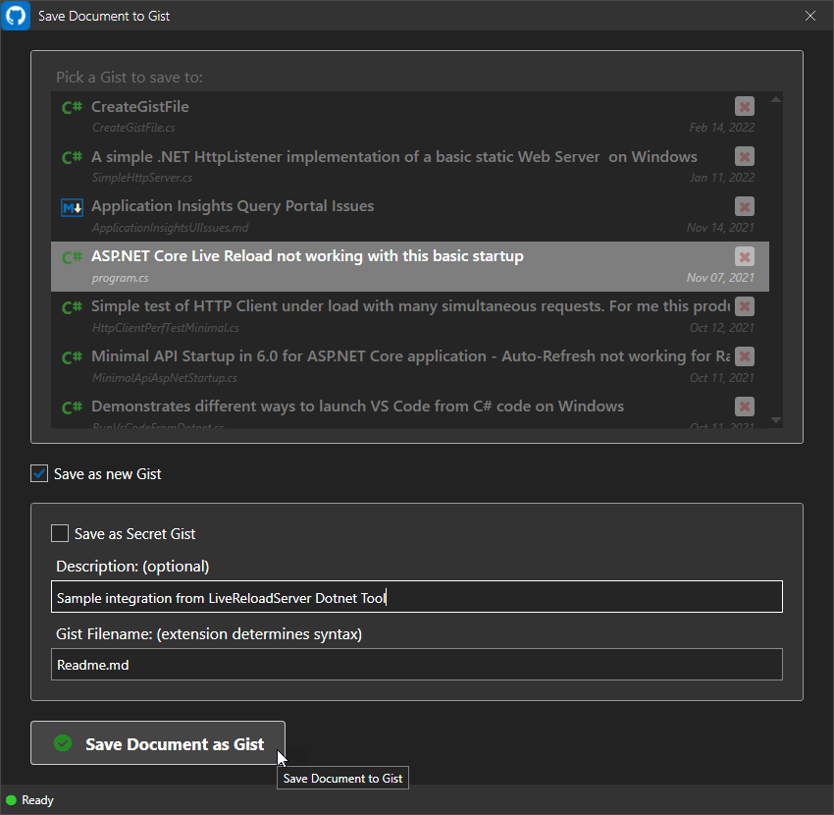Click green checkmark icon on Save button
This screenshot has height=815, width=834.
click(x=63, y=743)
